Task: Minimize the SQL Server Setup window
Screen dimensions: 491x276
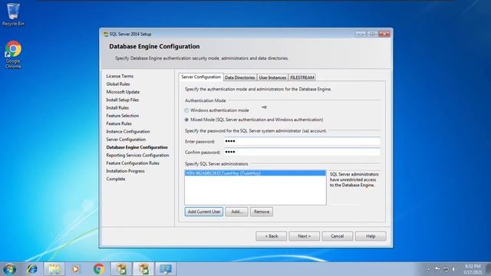Action: pyautogui.click(x=361, y=34)
